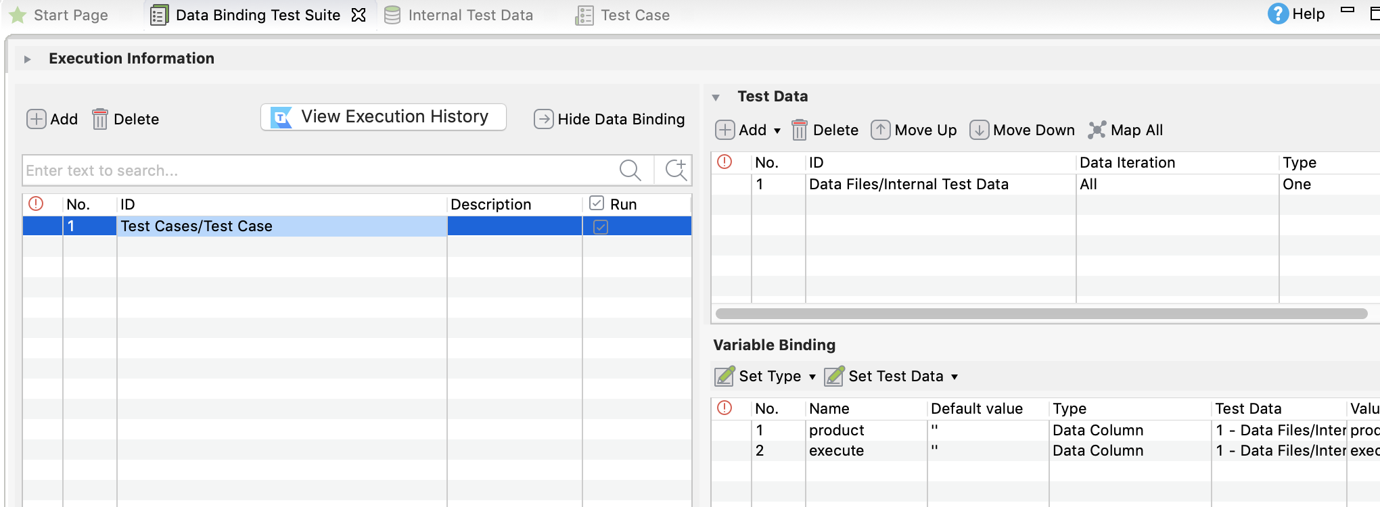
Task: Click the Default value column header
Action: click(x=988, y=409)
